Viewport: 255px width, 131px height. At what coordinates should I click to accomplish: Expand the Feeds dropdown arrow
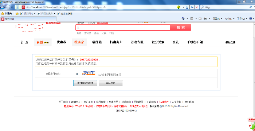196,19
